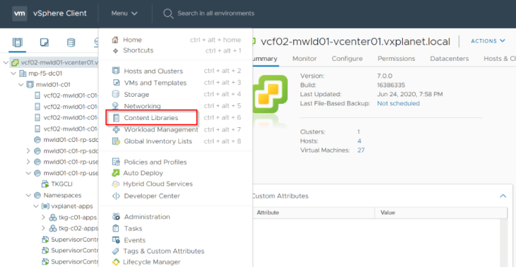This screenshot has height=267, width=516.
Task: Collapse the Namespaces tree node
Action: (29, 196)
